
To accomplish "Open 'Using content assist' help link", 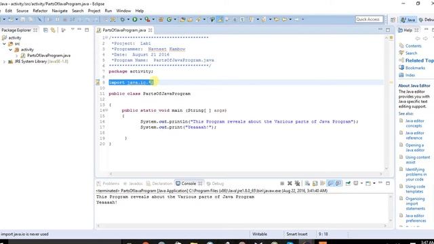I will point(418,160).
